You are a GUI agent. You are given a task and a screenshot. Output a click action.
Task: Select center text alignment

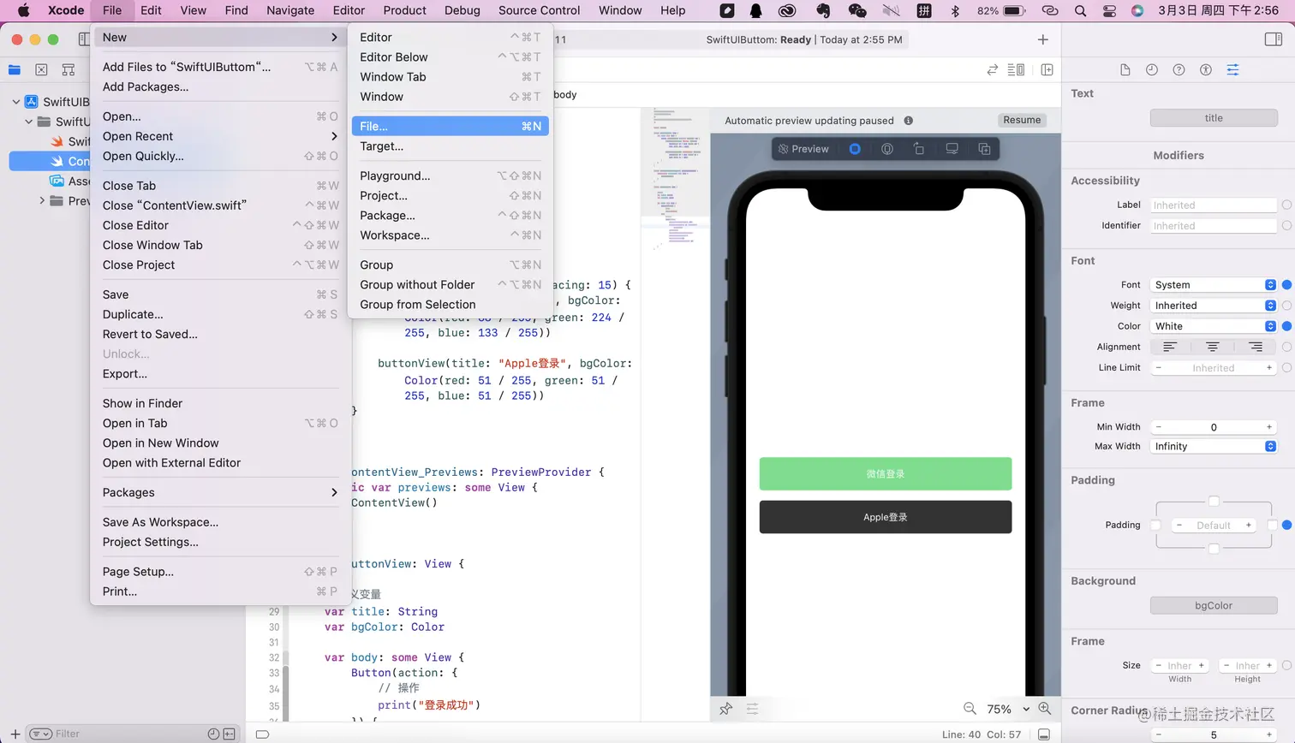point(1212,347)
